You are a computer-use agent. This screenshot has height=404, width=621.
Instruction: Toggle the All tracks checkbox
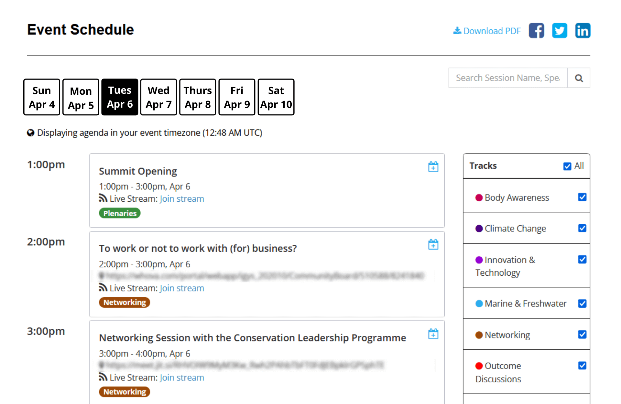tap(567, 166)
